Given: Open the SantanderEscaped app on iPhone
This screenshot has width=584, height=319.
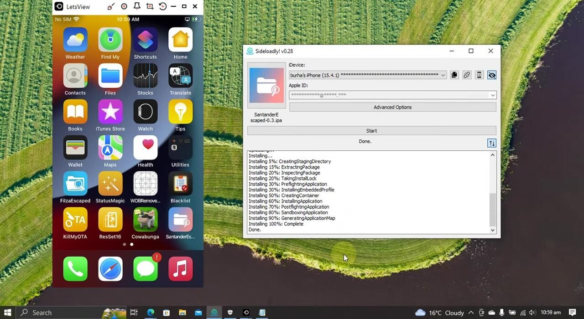Looking at the screenshot, I should click(x=180, y=220).
